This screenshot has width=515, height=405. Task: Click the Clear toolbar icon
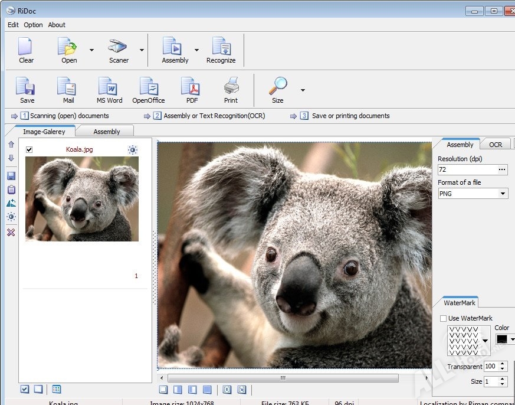tap(26, 50)
